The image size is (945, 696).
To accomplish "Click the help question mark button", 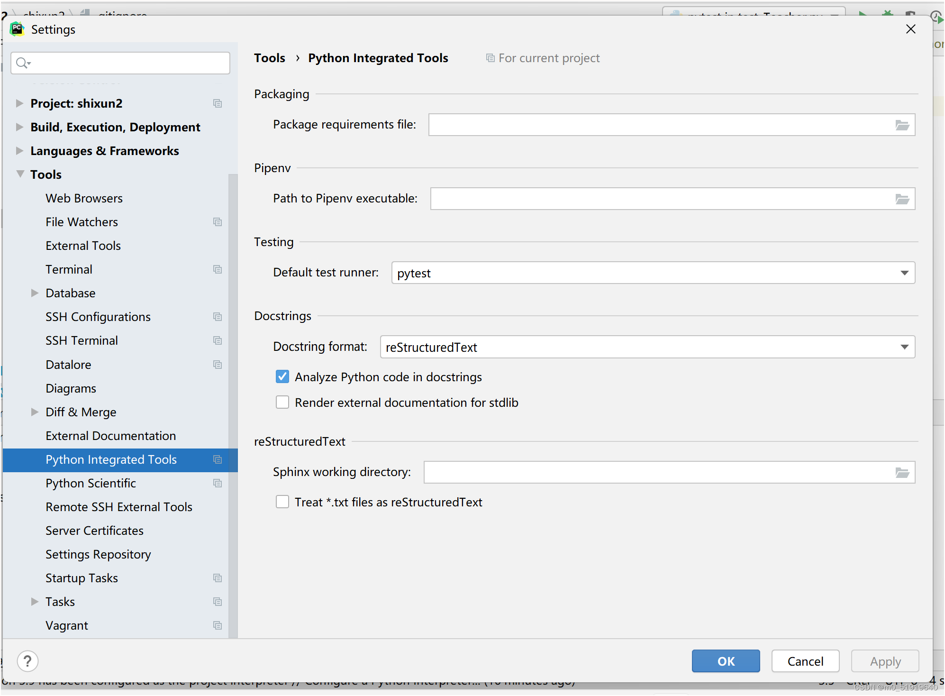I will [x=27, y=661].
